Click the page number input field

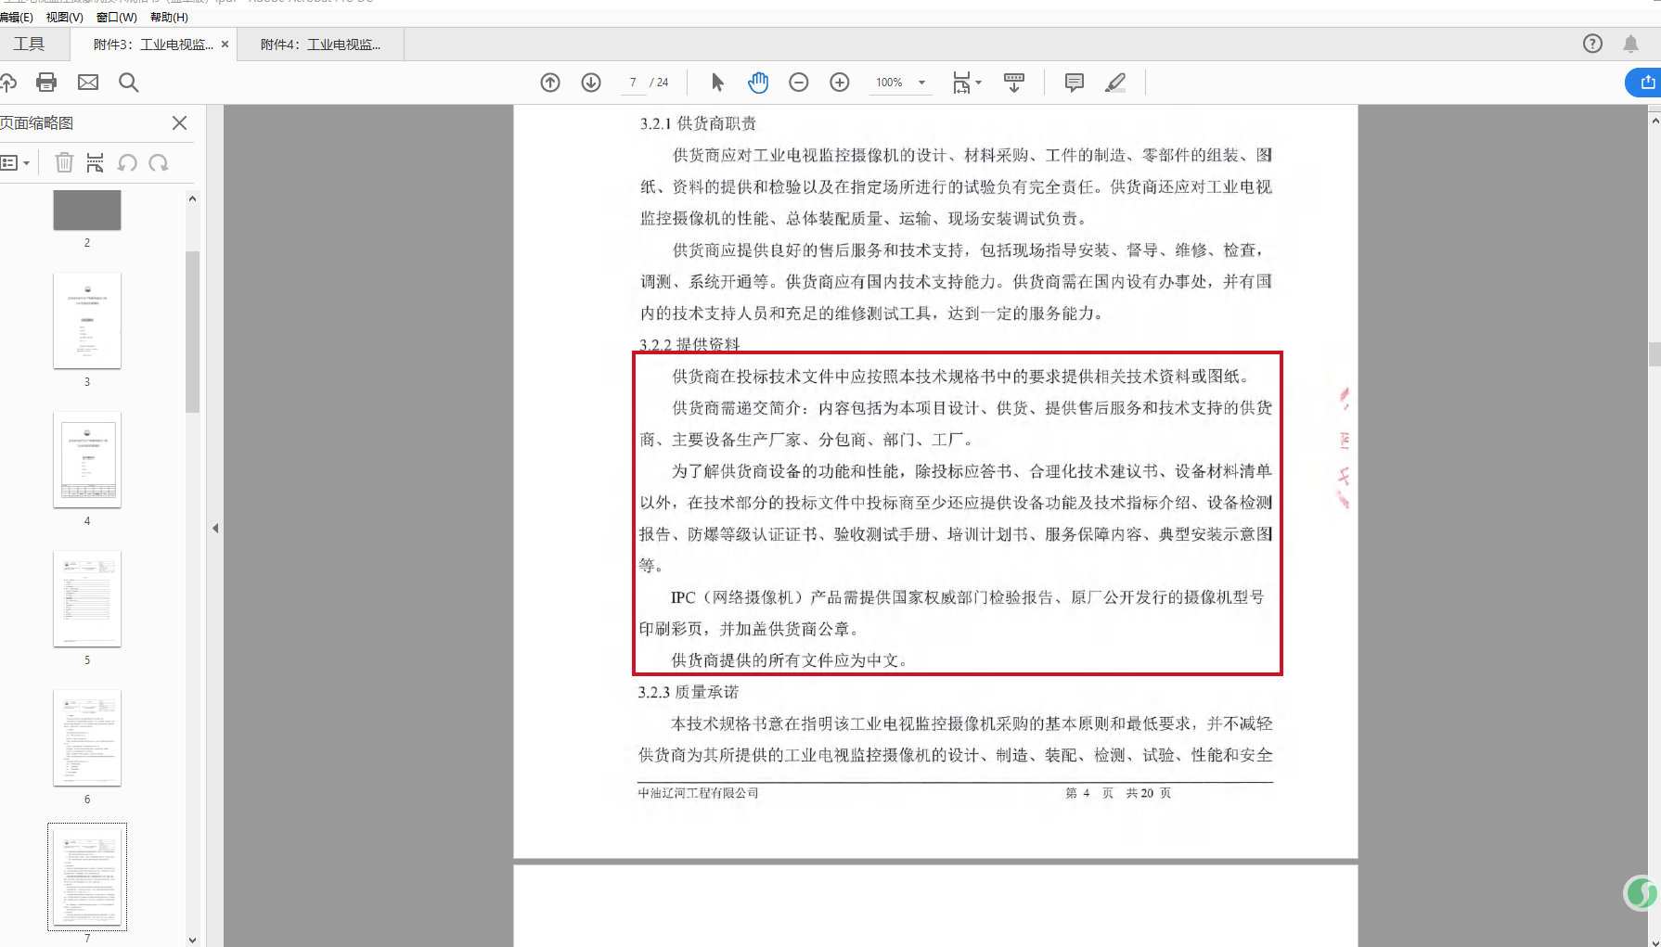click(633, 83)
